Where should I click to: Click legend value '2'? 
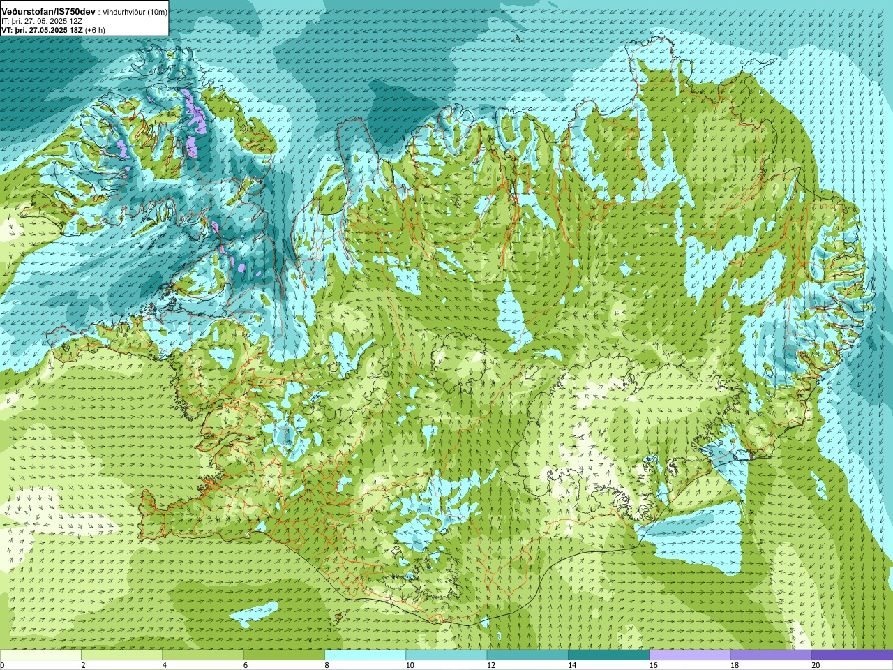click(x=83, y=665)
